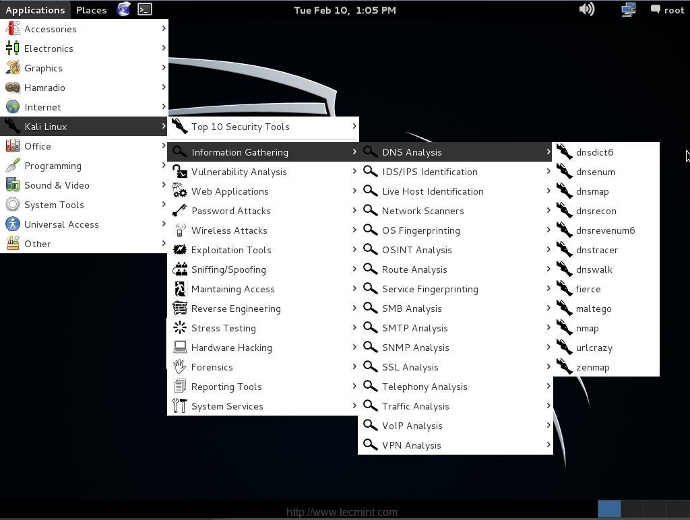Image resolution: width=690 pixels, height=520 pixels.
Task: Start the dnsenum tool
Action: [595, 172]
